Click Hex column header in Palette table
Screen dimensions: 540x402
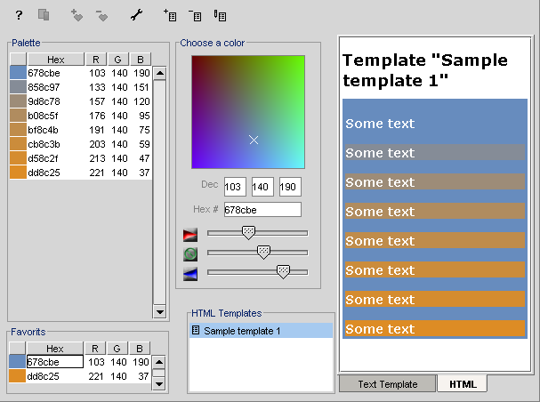(x=56, y=60)
